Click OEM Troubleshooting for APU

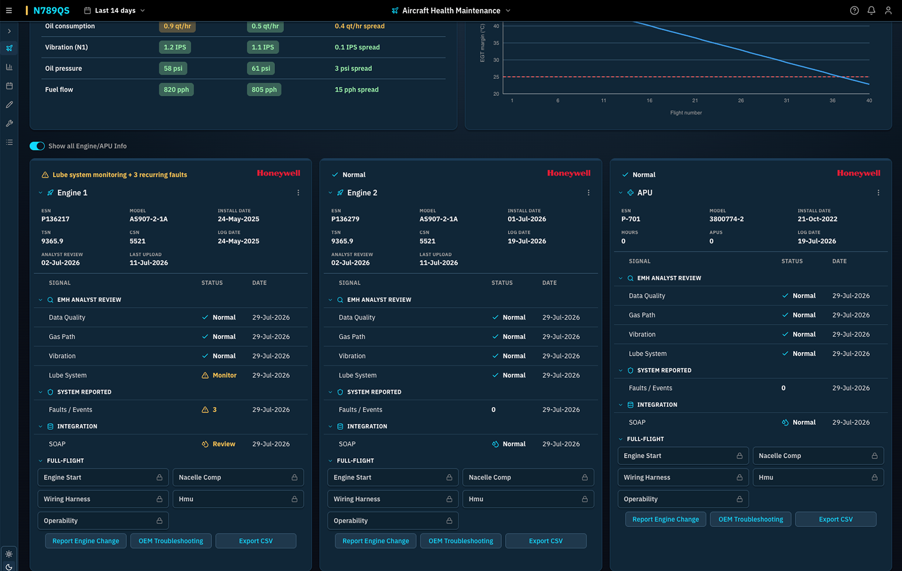[751, 519]
